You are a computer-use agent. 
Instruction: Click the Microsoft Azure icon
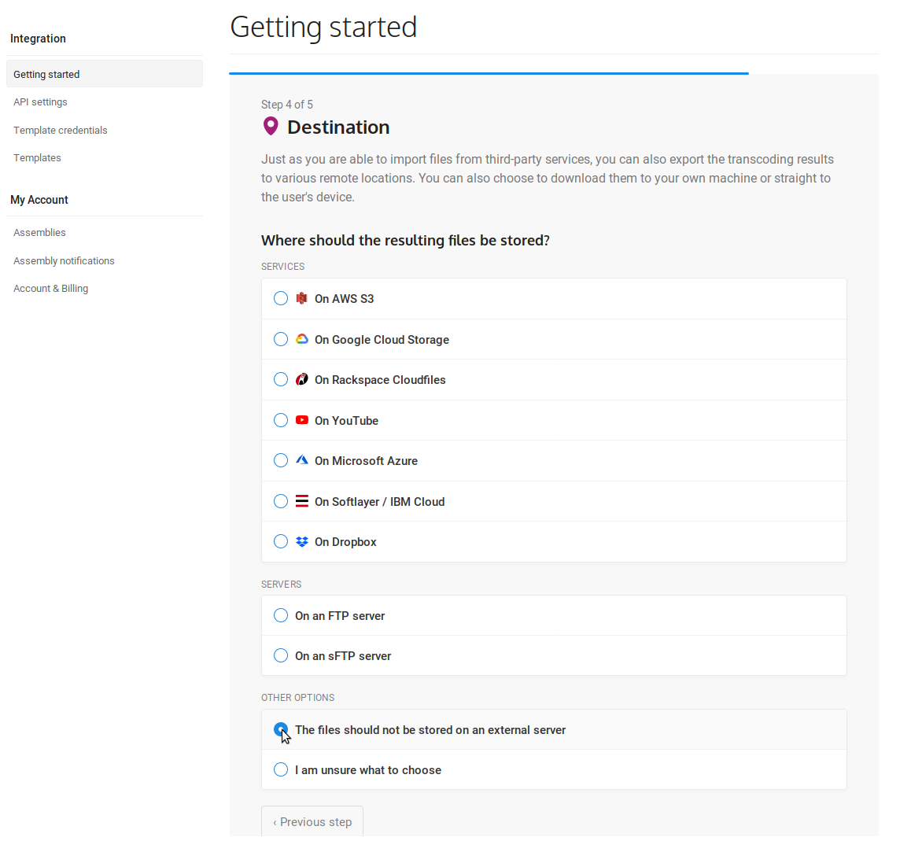pos(301,460)
